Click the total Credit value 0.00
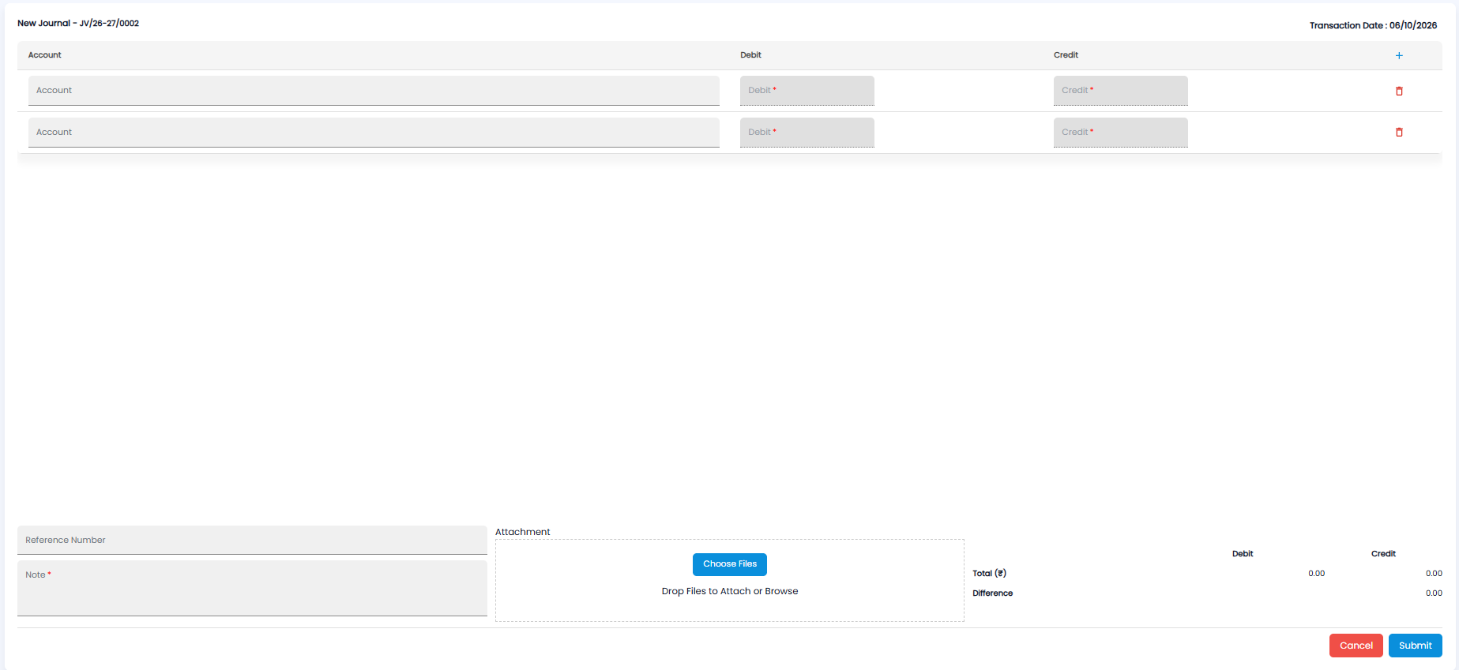The image size is (1459, 670). (1434, 574)
